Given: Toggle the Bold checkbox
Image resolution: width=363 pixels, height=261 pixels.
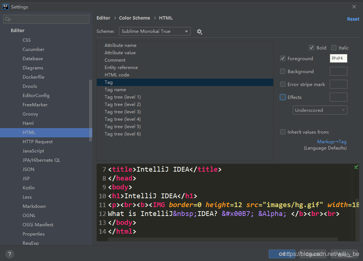Looking at the screenshot, I should pos(311,48).
